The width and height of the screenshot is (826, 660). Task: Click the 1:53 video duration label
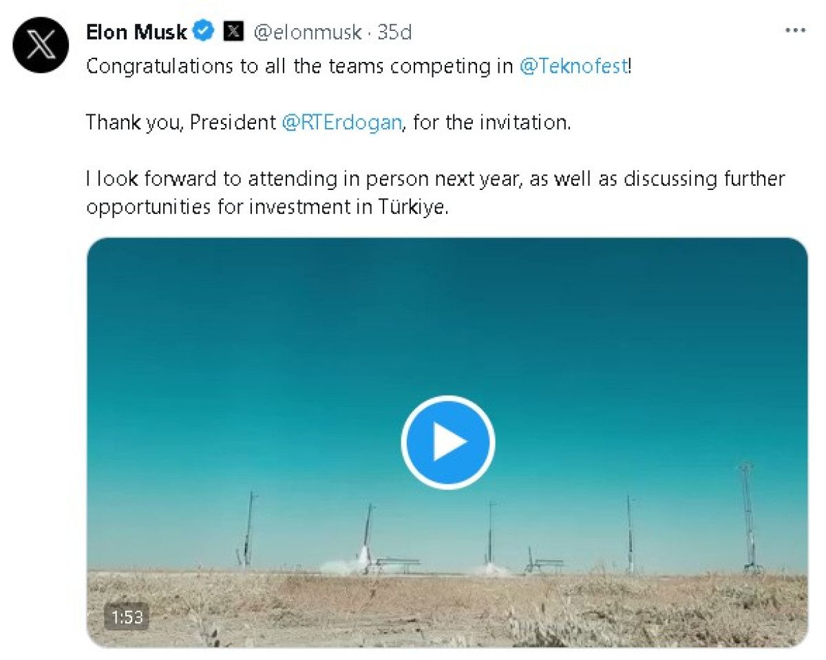pos(127,617)
